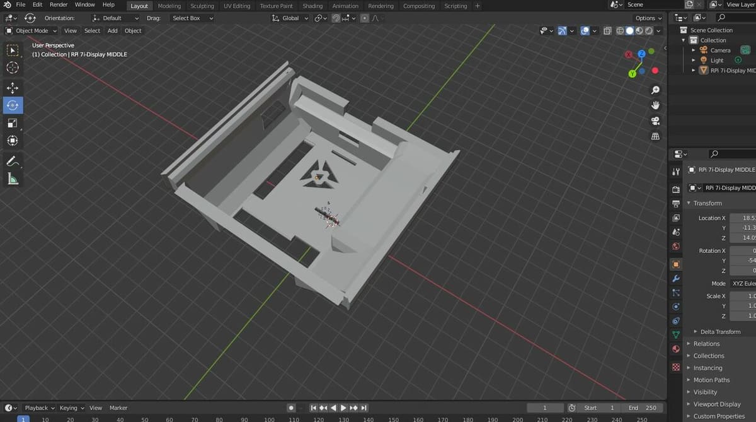Open the Material properties tab

pos(676,349)
